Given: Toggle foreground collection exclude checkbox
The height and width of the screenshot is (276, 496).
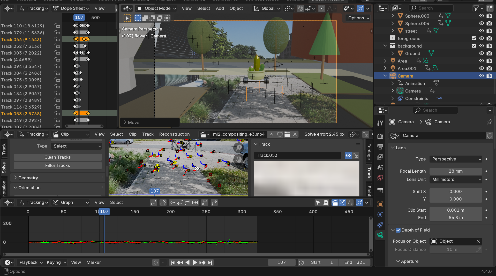Looking at the screenshot, I should pos(474,39).
